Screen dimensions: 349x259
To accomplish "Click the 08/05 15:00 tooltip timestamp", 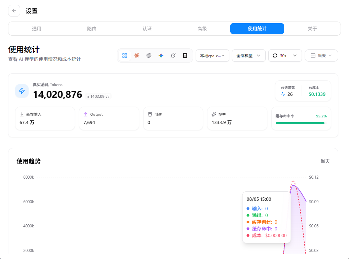I will [x=259, y=199].
